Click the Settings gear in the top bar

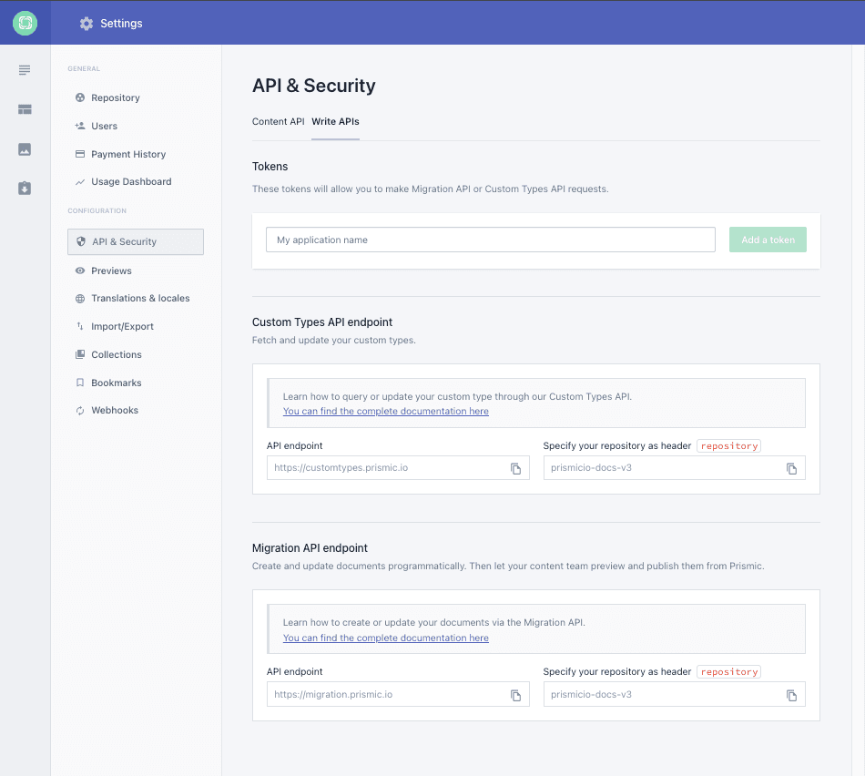[86, 23]
